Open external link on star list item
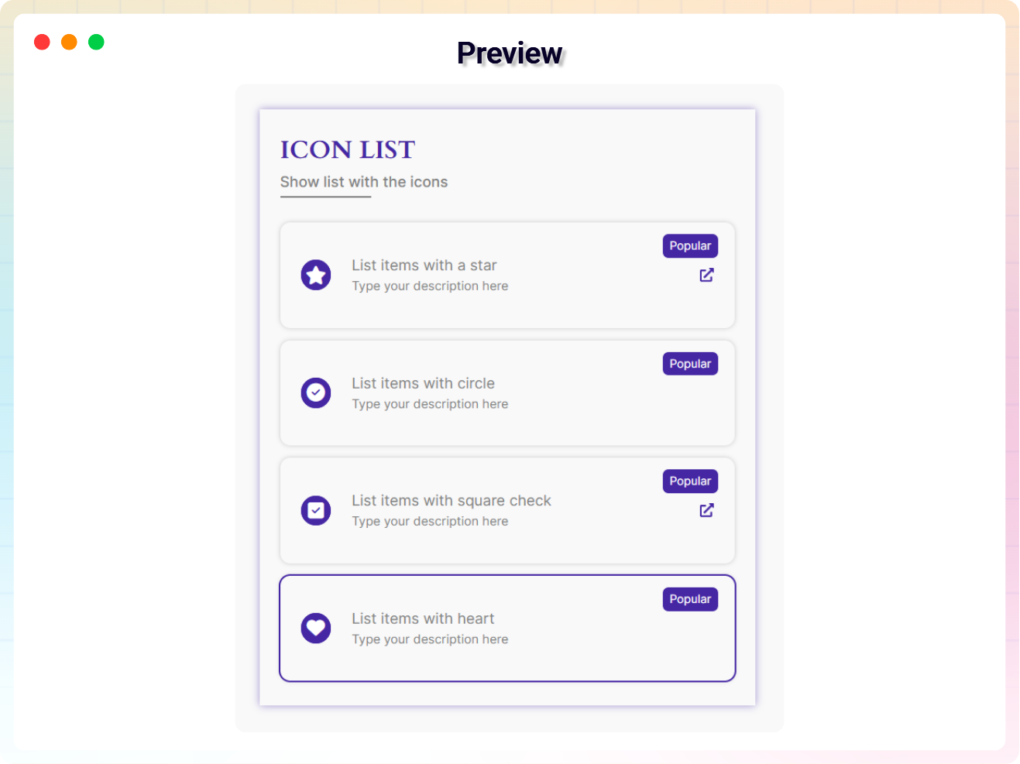Image resolution: width=1020 pixels, height=764 pixels. click(x=706, y=275)
